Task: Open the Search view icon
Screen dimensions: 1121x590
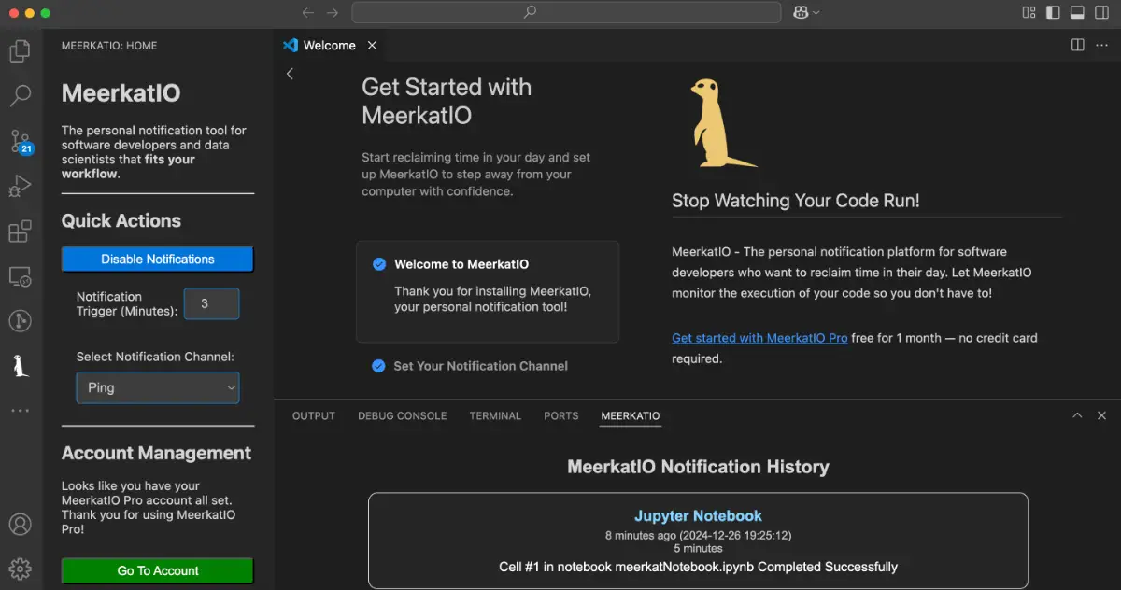Action: click(x=21, y=96)
